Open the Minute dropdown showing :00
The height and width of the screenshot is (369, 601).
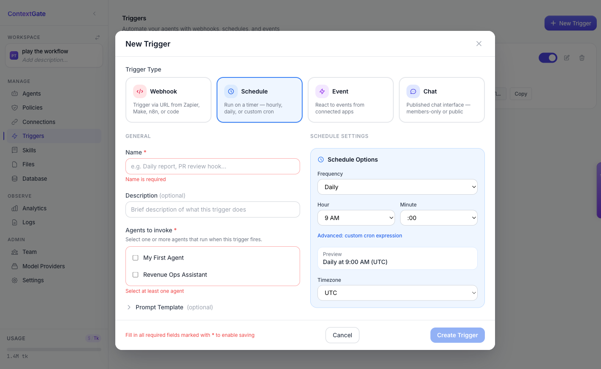[x=439, y=218]
